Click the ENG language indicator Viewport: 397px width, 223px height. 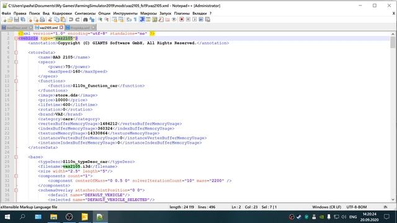click(x=353, y=217)
